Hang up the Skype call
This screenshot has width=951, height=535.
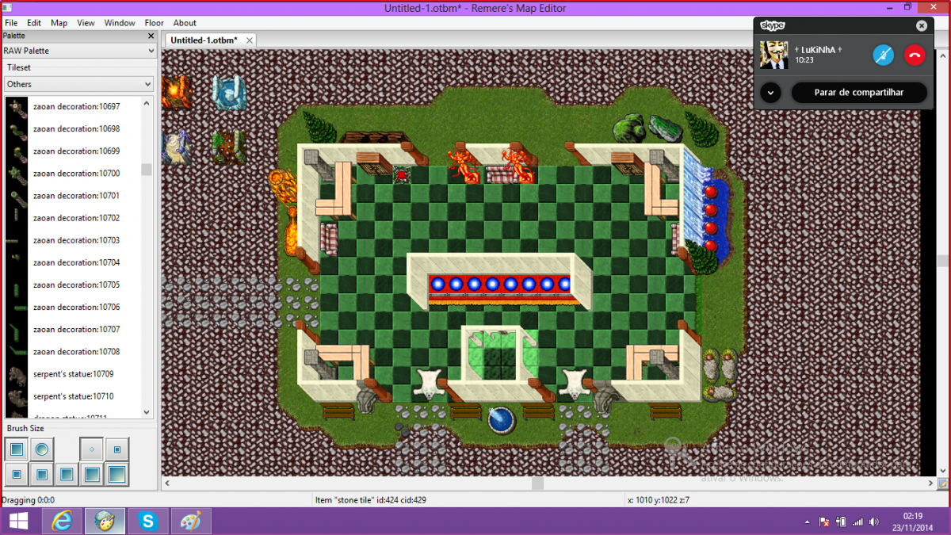pyautogui.click(x=915, y=55)
